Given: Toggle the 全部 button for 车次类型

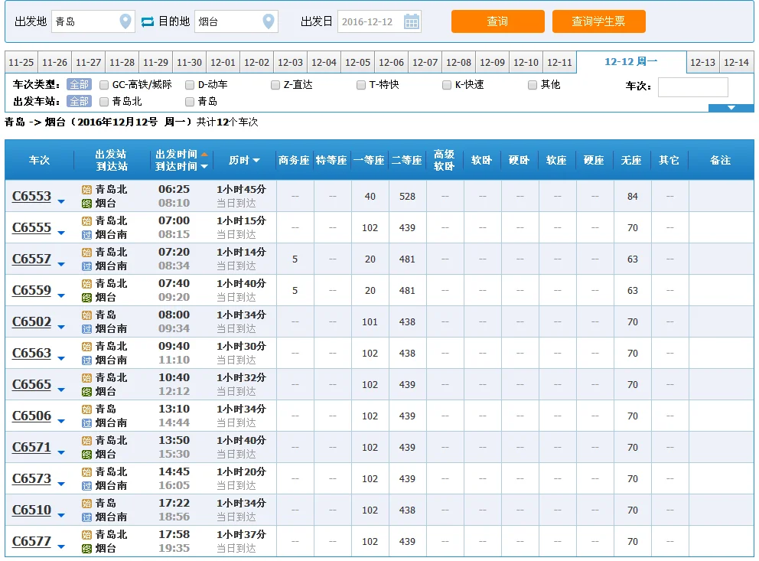Looking at the screenshot, I should 80,84.
